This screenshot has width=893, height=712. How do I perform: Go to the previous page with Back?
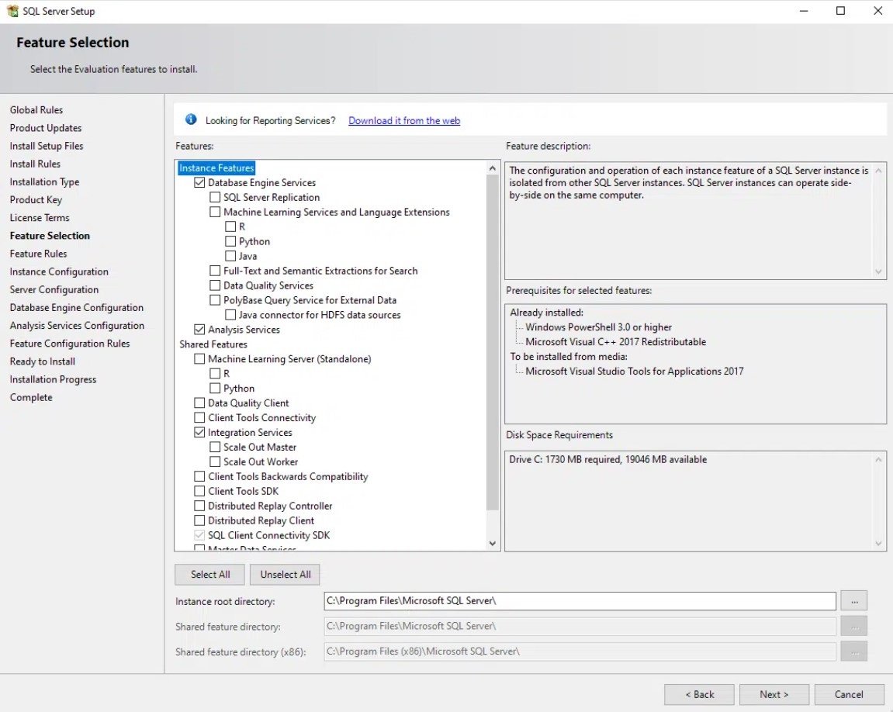tap(699, 694)
